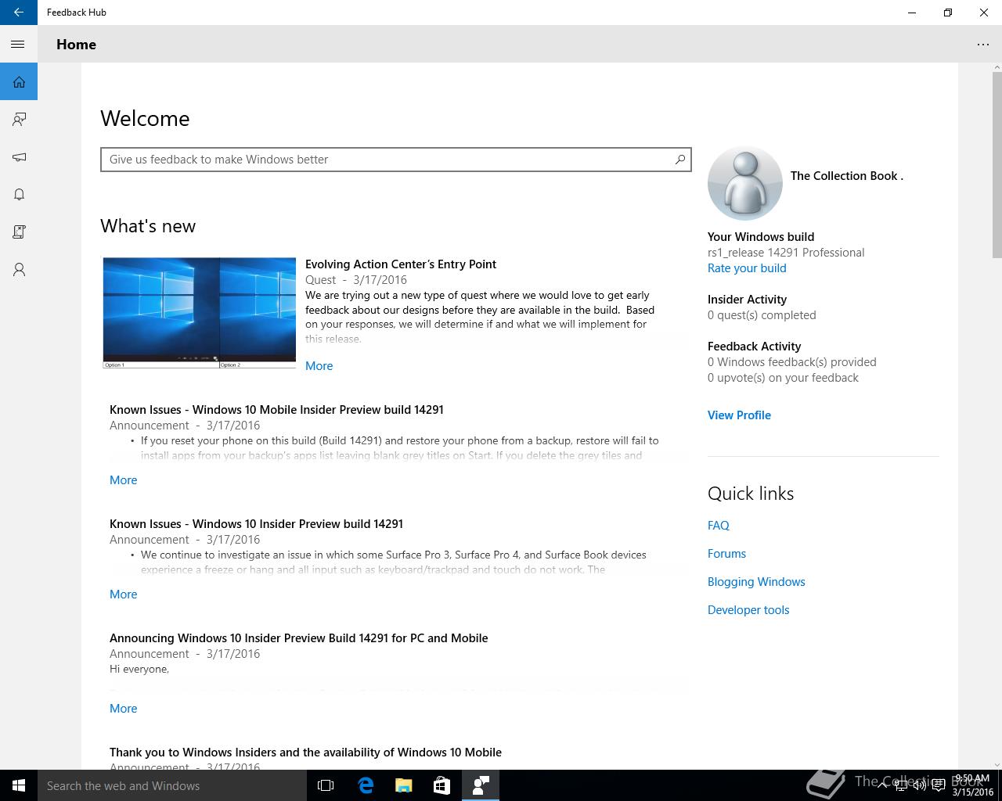Open Thank you to Windows Insiders announcement

305,753
